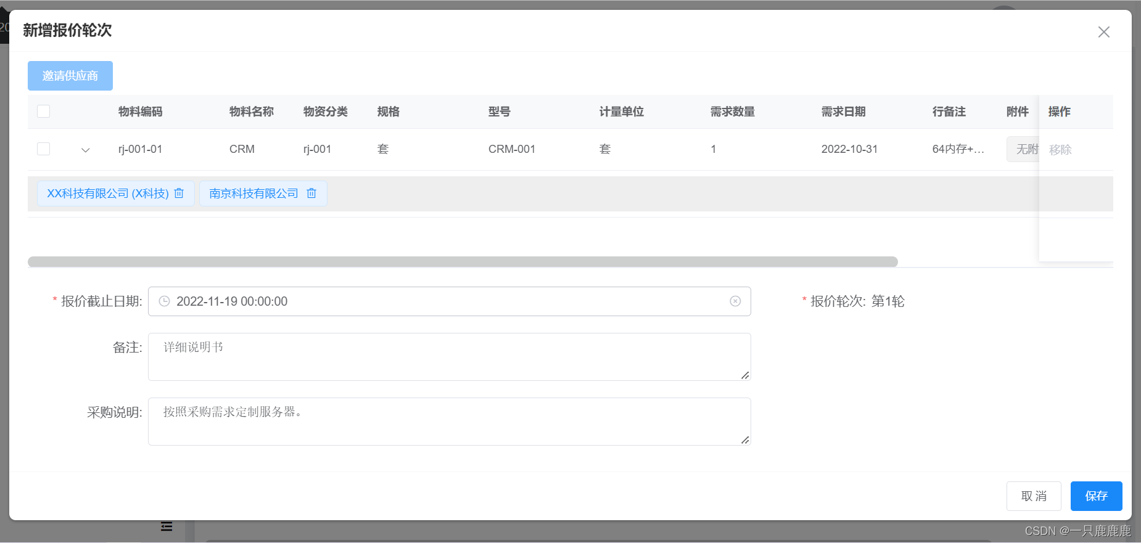
Task: Click the 2022-10-31 demand date cell
Action: coord(849,149)
